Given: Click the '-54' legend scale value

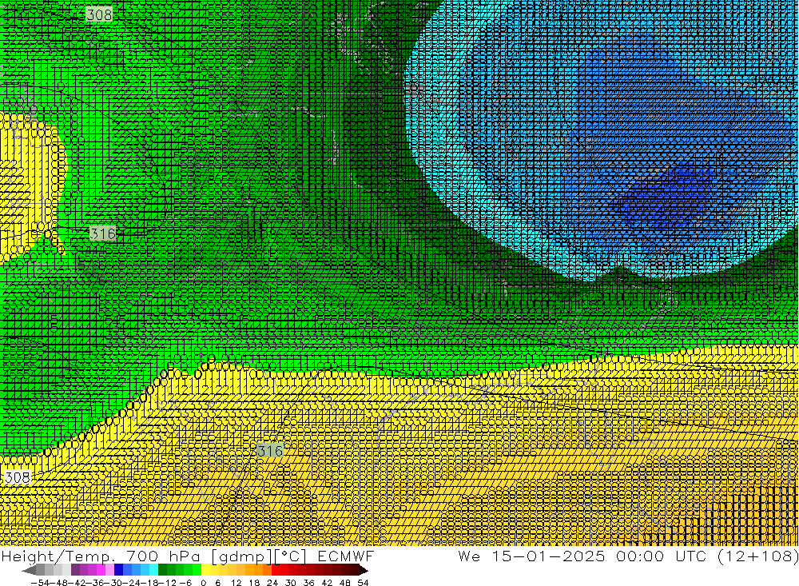Looking at the screenshot, I should click(40, 583).
